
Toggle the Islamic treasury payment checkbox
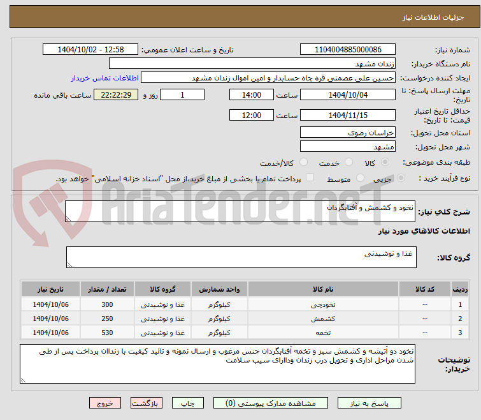click(310, 178)
